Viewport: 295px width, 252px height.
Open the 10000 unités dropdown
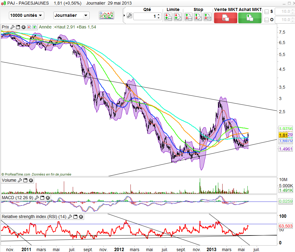27,15
